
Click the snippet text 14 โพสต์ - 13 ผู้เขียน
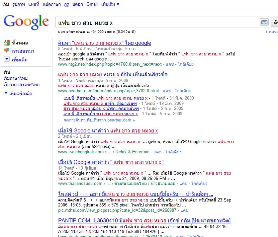tap(77, 168)
